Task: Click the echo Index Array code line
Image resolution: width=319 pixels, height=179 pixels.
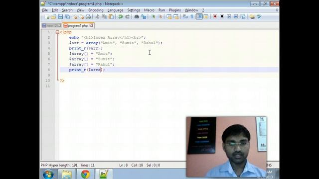Action: pyautogui.click(x=108, y=38)
